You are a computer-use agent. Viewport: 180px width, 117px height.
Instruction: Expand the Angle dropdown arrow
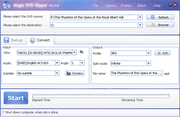(82, 63)
